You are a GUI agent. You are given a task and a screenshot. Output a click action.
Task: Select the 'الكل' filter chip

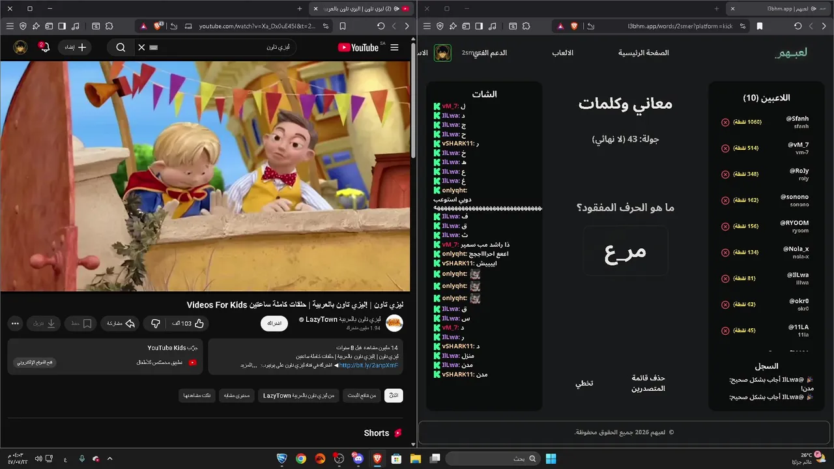coord(394,395)
